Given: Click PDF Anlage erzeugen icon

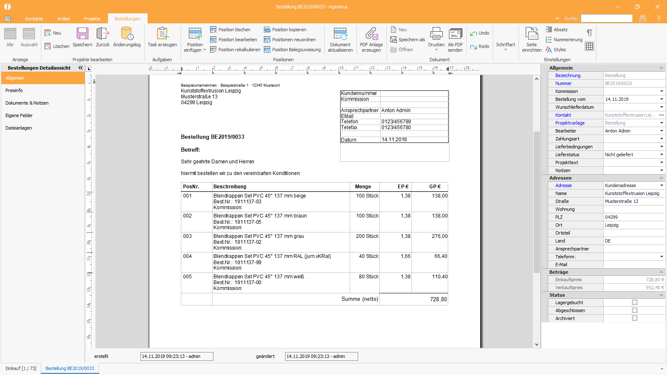Looking at the screenshot, I should [x=371, y=34].
